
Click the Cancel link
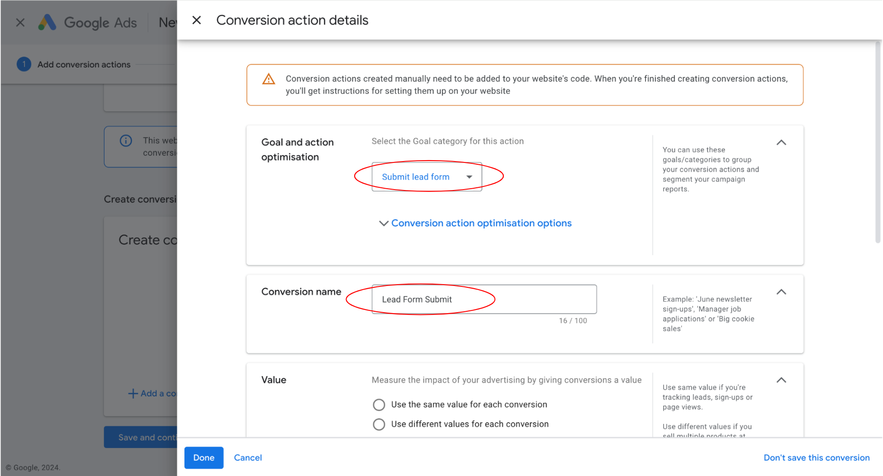pos(248,457)
